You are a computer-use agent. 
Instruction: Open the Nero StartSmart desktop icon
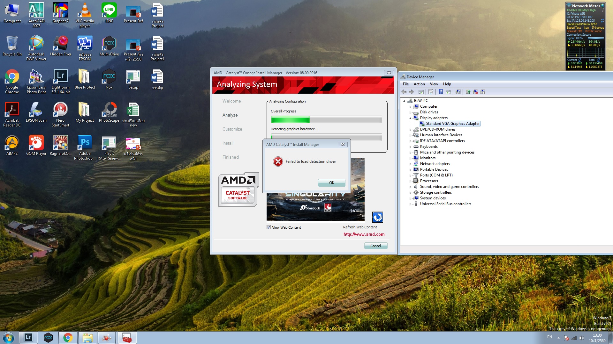point(60,115)
